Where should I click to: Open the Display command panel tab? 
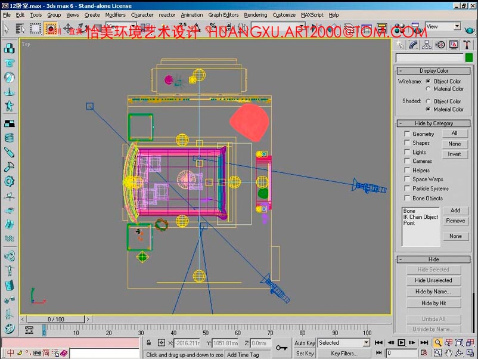454,45
